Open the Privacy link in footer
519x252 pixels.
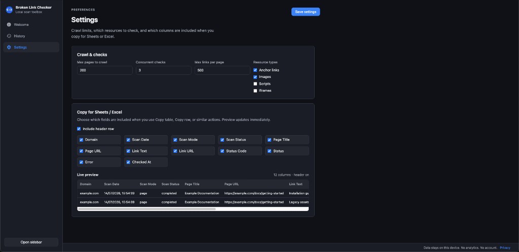(x=505, y=248)
